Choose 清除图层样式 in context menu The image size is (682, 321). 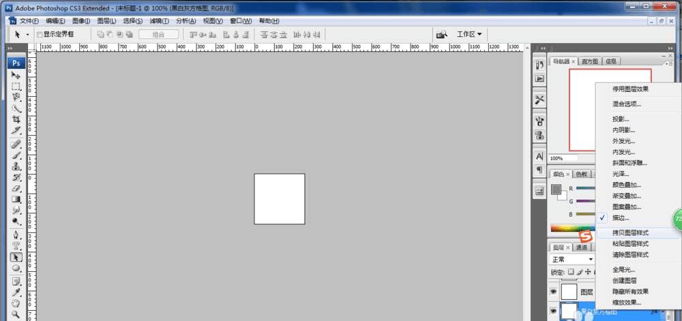pos(638,255)
